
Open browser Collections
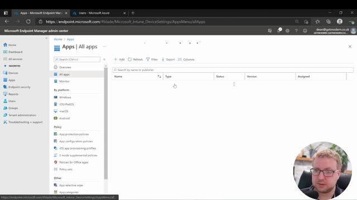click(329, 22)
